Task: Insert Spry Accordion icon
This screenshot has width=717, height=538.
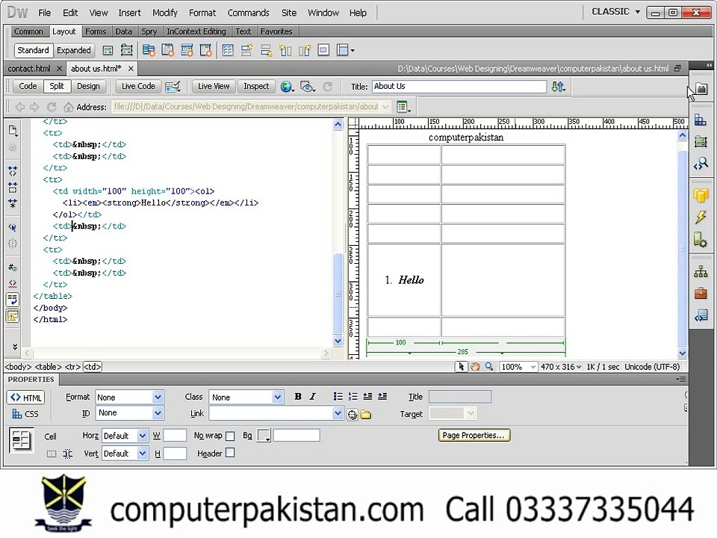Action: coord(187,50)
